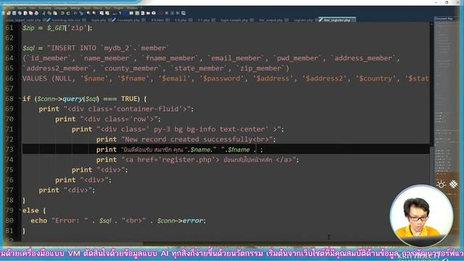Click 'New record created successfully' text
464x261 pixels.
pyautogui.click(x=188, y=139)
